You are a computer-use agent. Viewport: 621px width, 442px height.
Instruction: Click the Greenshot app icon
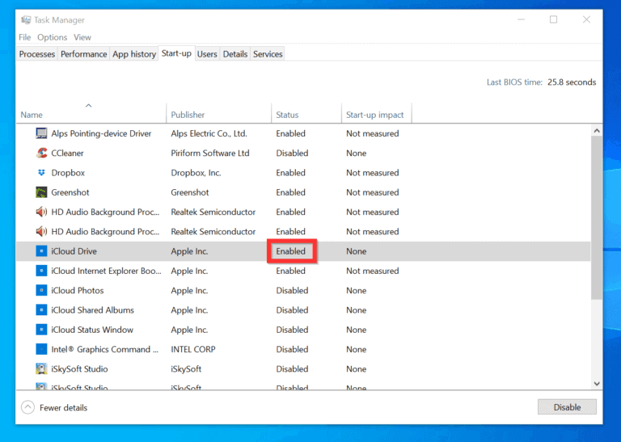tap(41, 192)
